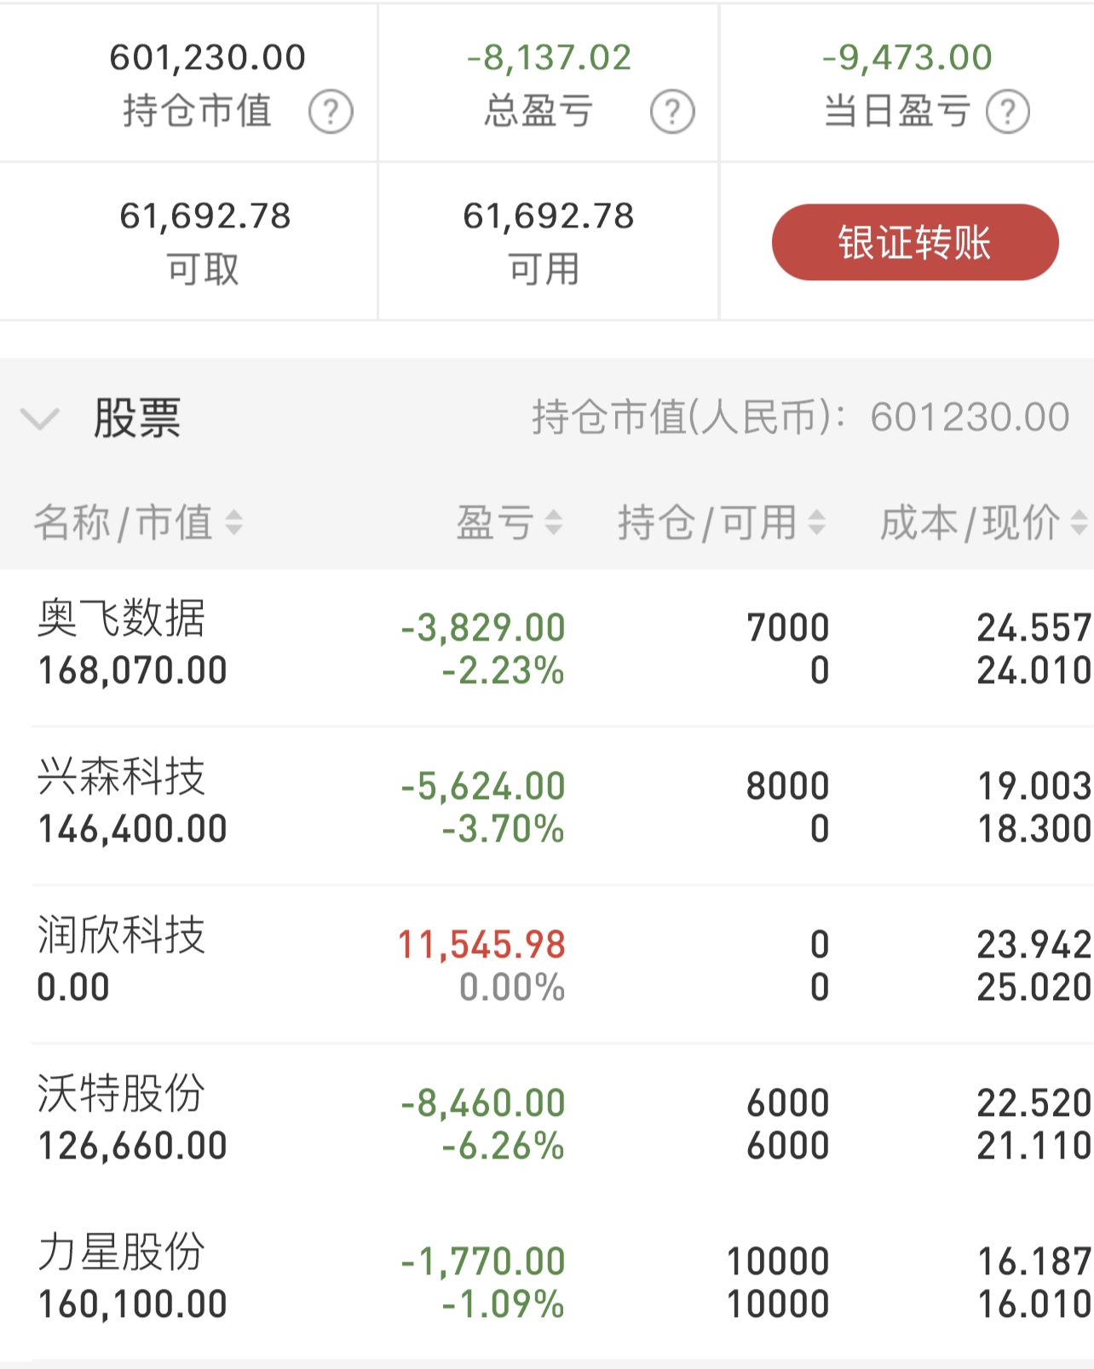1094x1369 pixels.
Task: Tap total 持仓市值 601,230.00 value
Action: (x=207, y=58)
